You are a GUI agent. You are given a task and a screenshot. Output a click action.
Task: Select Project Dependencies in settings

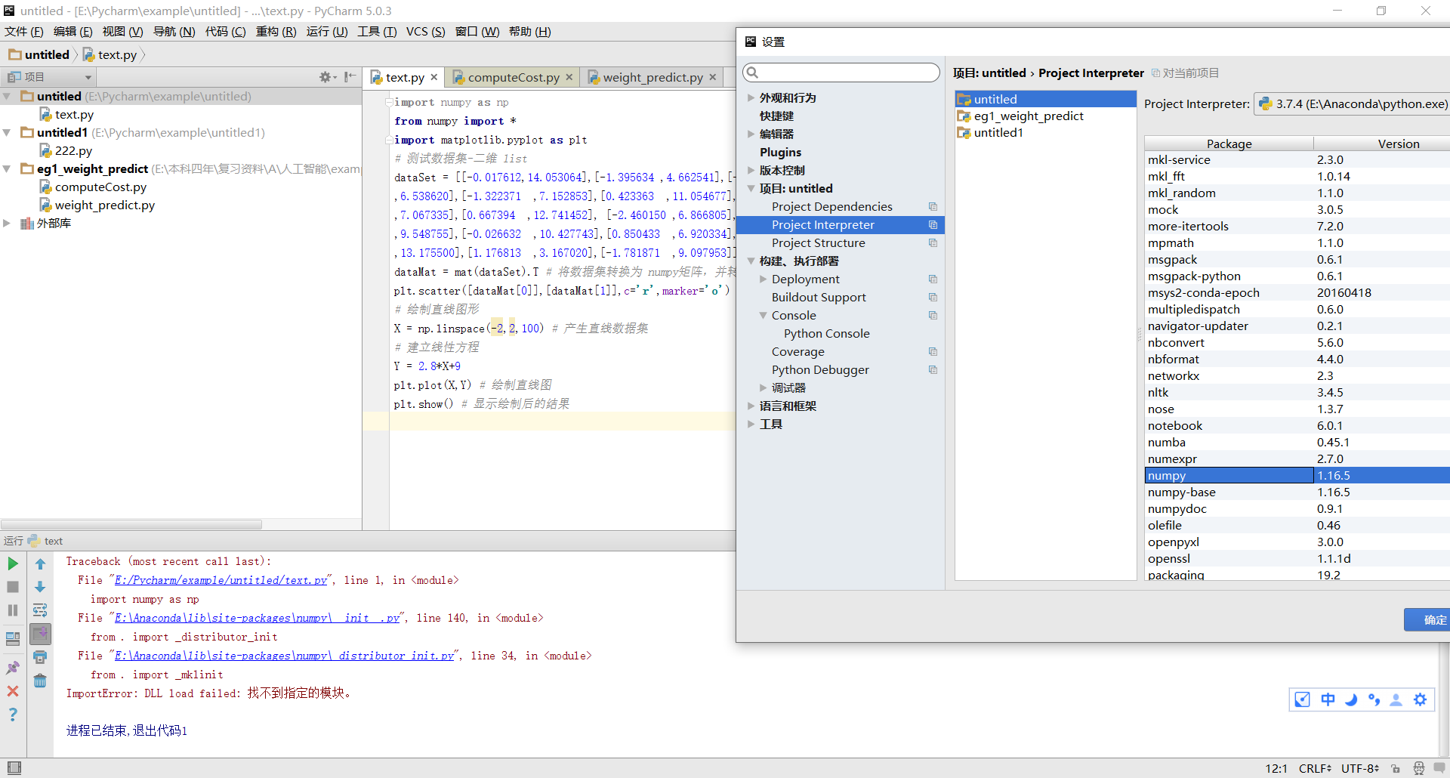(x=831, y=207)
